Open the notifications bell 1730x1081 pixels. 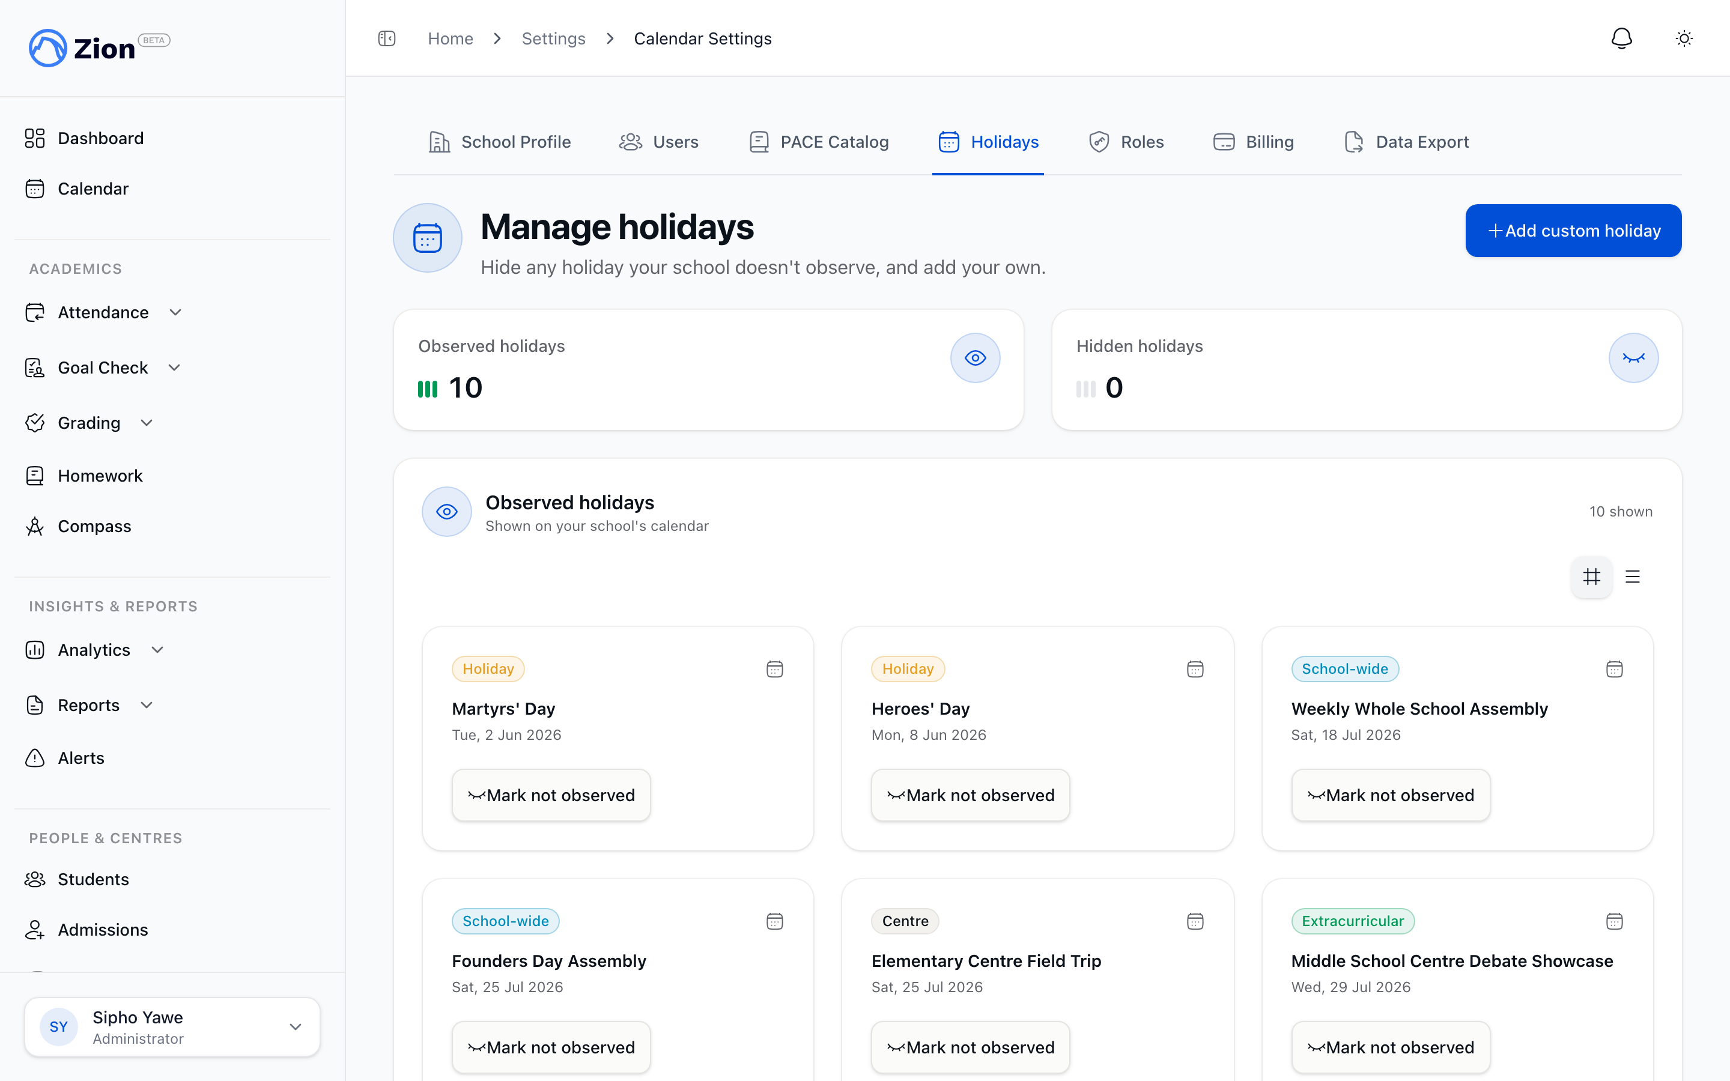[x=1621, y=38]
